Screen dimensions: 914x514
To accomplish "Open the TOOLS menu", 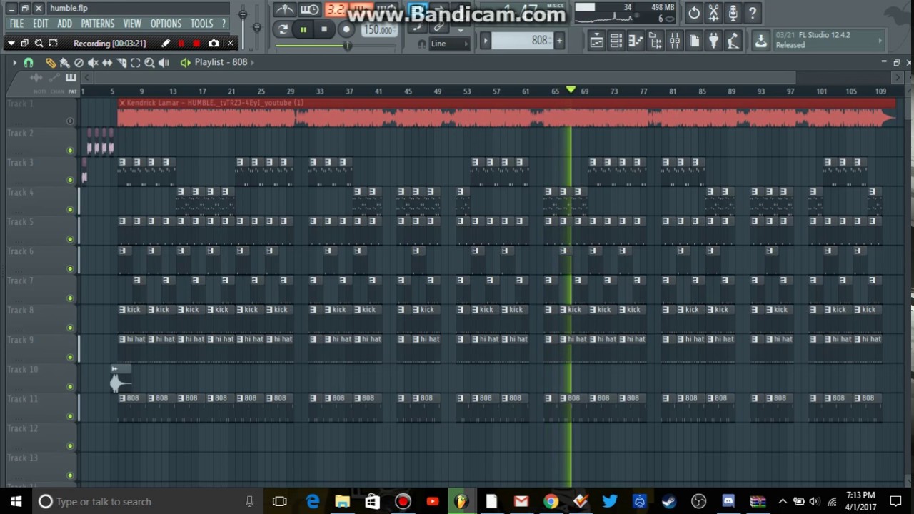I will [201, 24].
